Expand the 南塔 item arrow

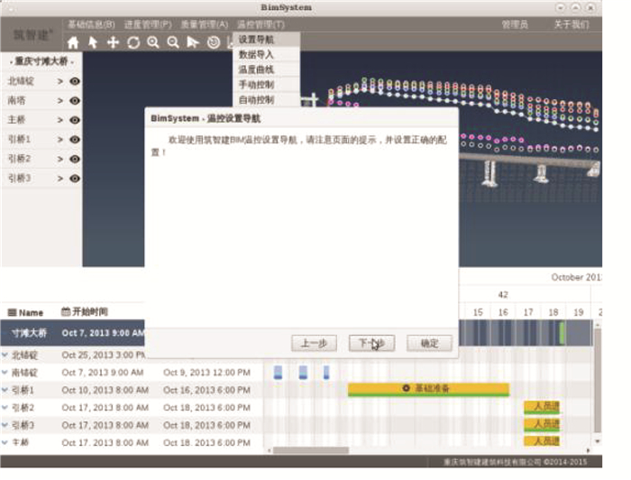[60, 101]
